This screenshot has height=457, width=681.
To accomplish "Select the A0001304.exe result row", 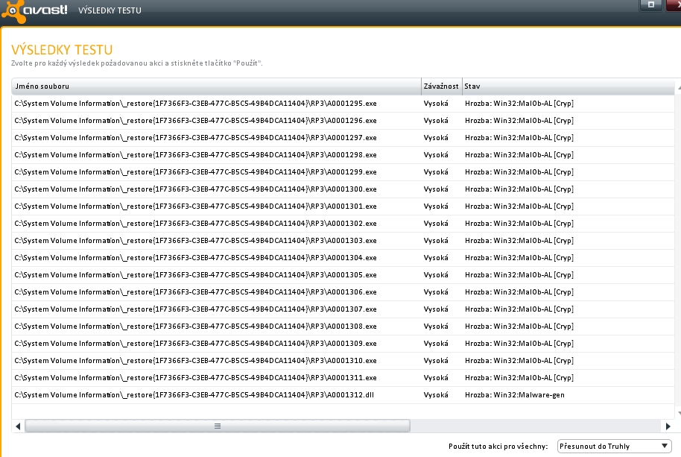I will pos(195,257).
